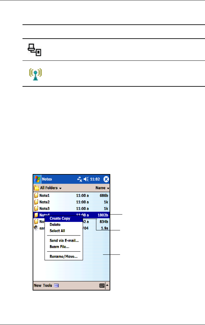This screenshot has width=205, height=325.
Task: Choose Send via E-mail from context menu
Action: 64,241
